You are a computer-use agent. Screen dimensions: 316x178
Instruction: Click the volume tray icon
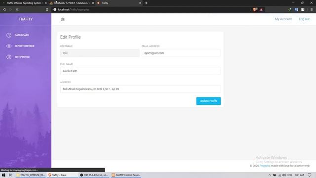point(284,175)
